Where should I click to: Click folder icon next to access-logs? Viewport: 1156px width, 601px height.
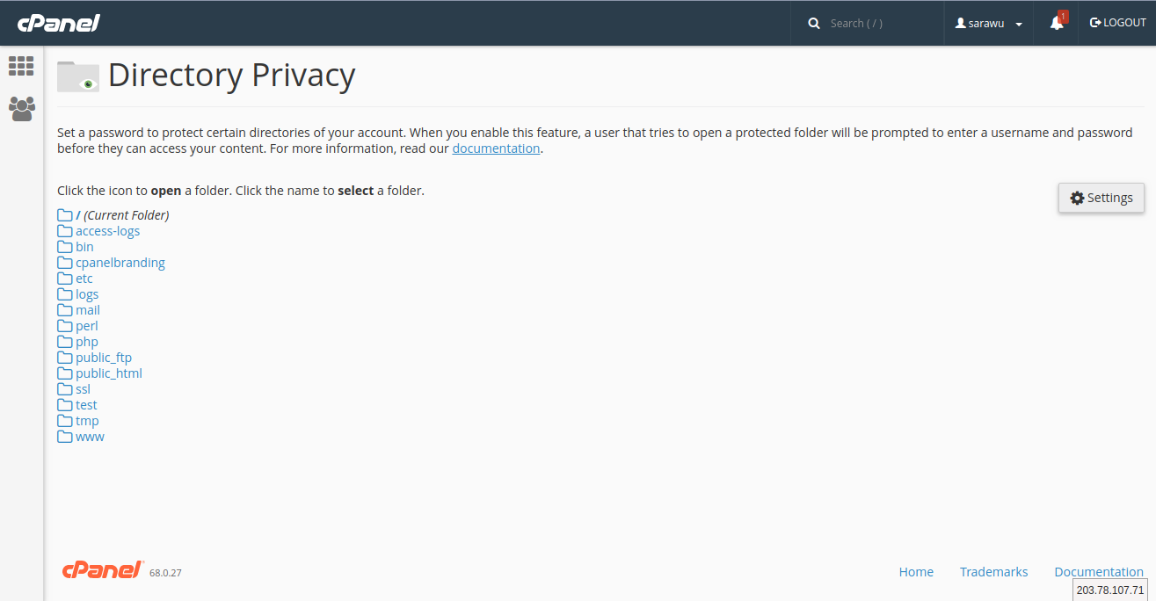click(65, 231)
